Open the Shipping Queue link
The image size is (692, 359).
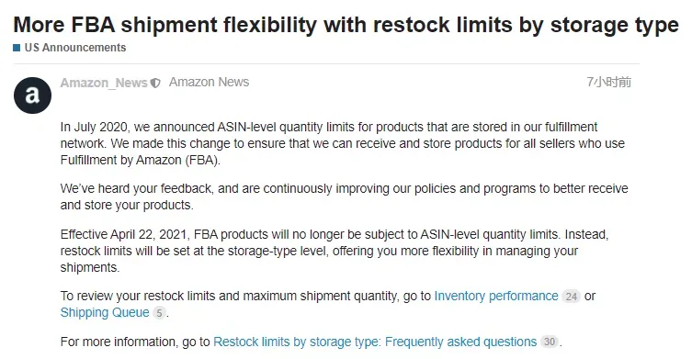coord(105,313)
